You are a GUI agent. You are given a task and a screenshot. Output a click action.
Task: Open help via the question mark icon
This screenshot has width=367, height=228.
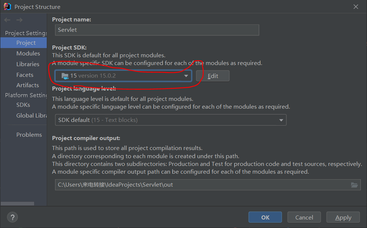tap(12, 217)
